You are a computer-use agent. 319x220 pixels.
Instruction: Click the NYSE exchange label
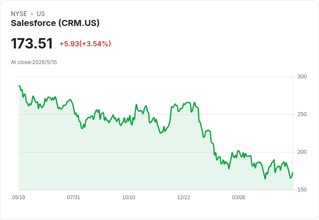19,14
